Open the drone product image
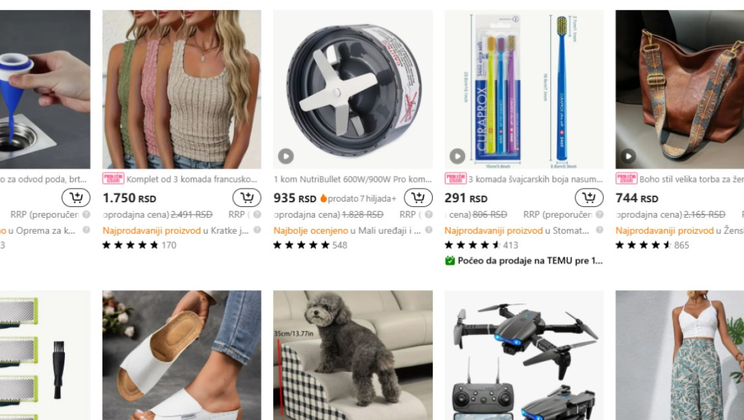The height and width of the screenshot is (420, 744). coord(524,355)
